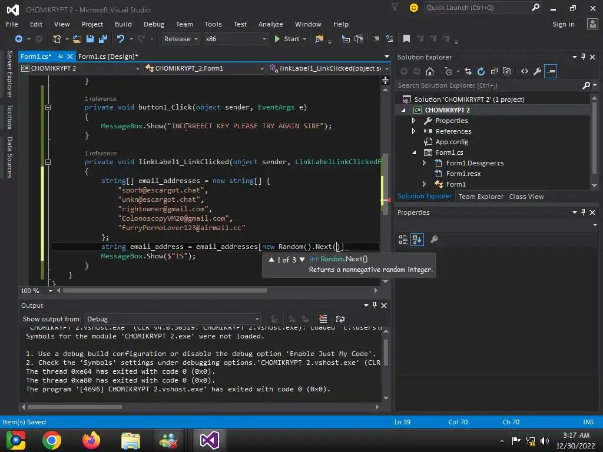Open the Data Sources side tab
The height and width of the screenshot is (452, 603).
(x=9, y=157)
